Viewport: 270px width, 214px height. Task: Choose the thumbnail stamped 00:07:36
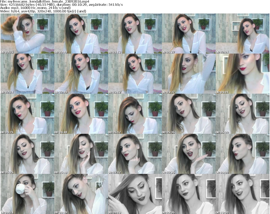pyautogui.click(x=189, y=154)
